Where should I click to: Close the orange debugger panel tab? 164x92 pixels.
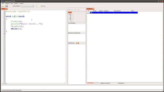[93, 9]
